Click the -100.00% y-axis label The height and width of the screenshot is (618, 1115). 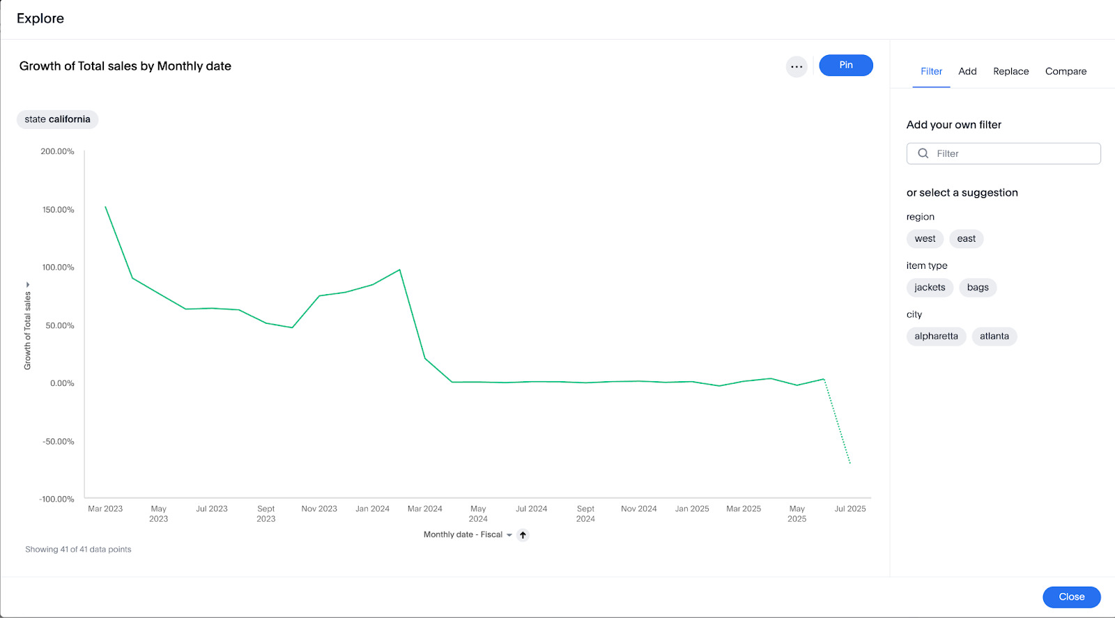(56, 499)
